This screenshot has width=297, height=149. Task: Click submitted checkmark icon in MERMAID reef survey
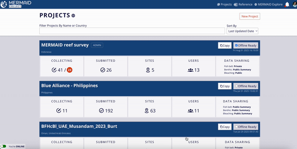pos(103,70)
